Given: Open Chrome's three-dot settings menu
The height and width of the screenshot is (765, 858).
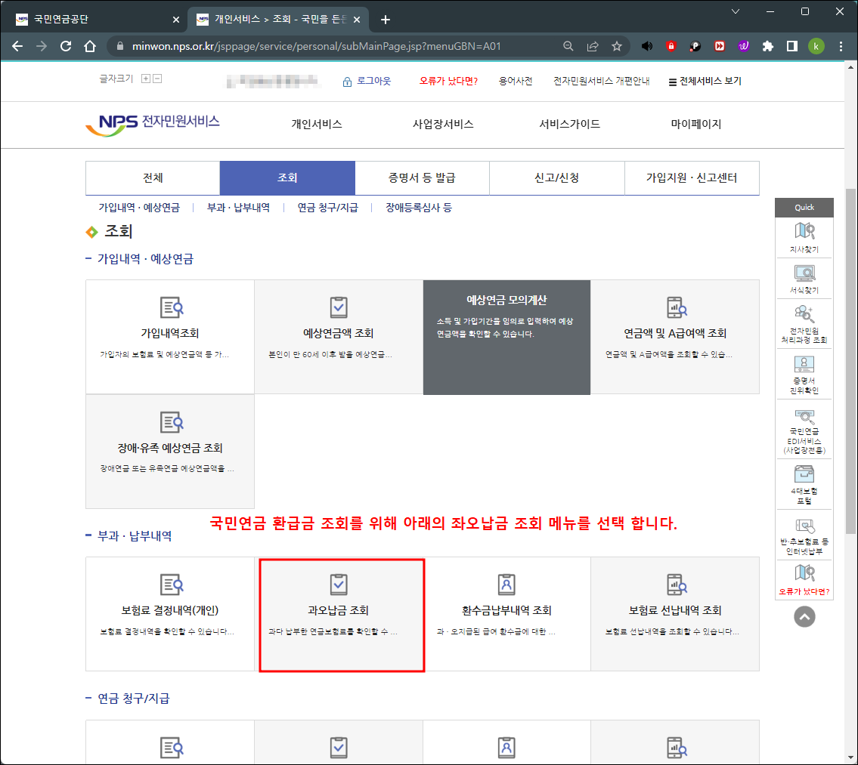Looking at the screenshot, I should pyautogui.click(x=841, y=46).
